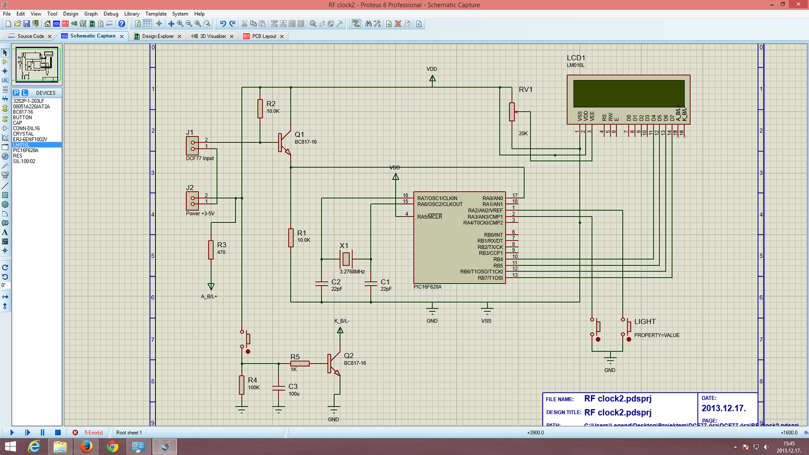Zoom out on the schematic
Screen dimensions: 809x455
[189, 24]
